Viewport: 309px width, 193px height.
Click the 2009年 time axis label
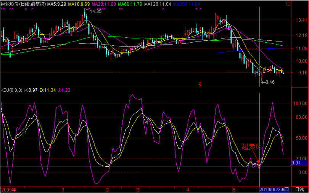[9, 190]
